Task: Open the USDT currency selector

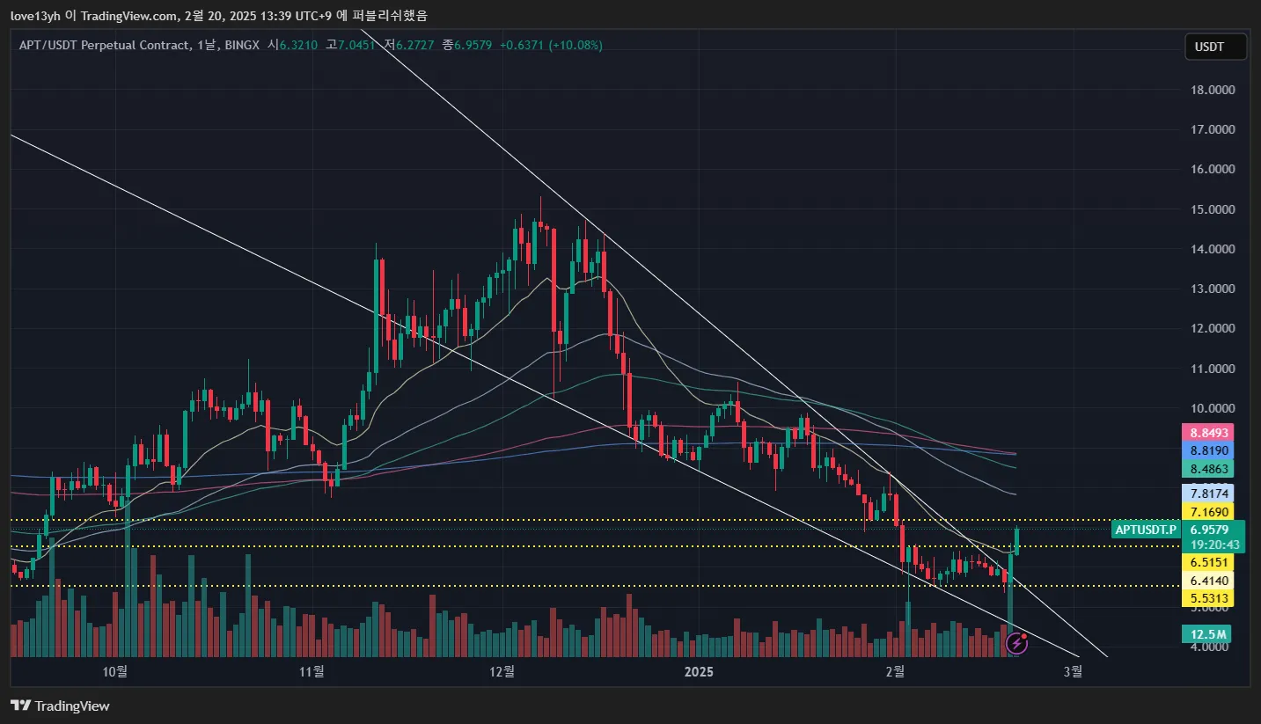Action: pos(1215,47)
